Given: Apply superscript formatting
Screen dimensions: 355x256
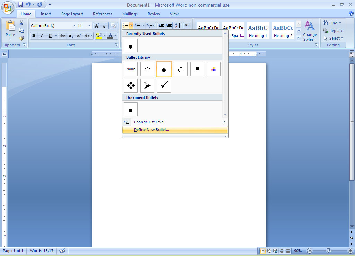Looking at the screenshot, I should pyautogui.click(x=78, y=35).
